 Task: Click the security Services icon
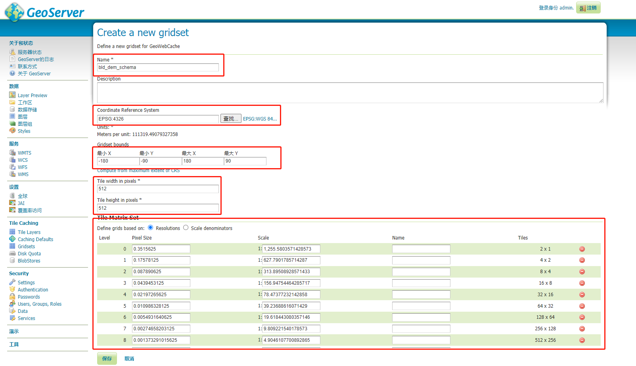12,318
